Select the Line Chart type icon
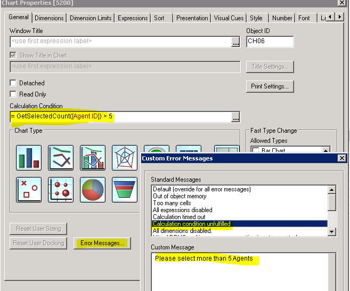The height and width of the screenshot is (291, 350). (61, 158)
